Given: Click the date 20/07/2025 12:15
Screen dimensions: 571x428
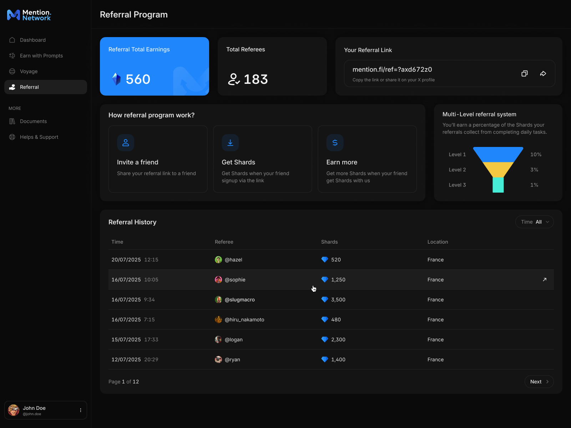Looking at the screenshot, I should tap(135, 260).
